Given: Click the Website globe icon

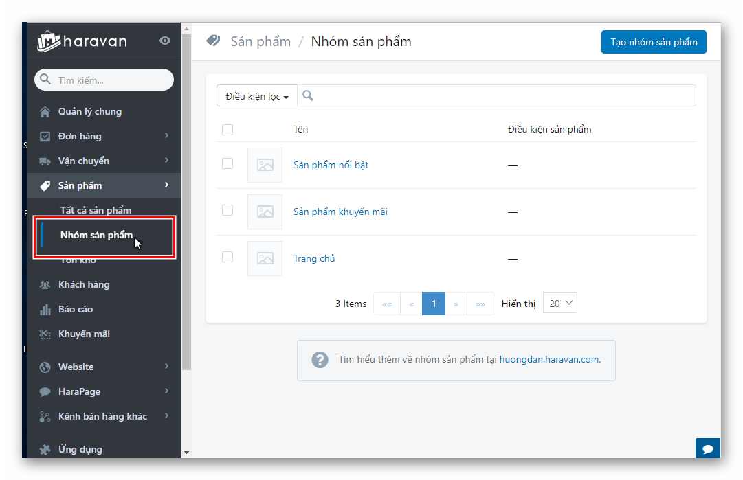Looking at the screenshot, I should tap(45, 367).
